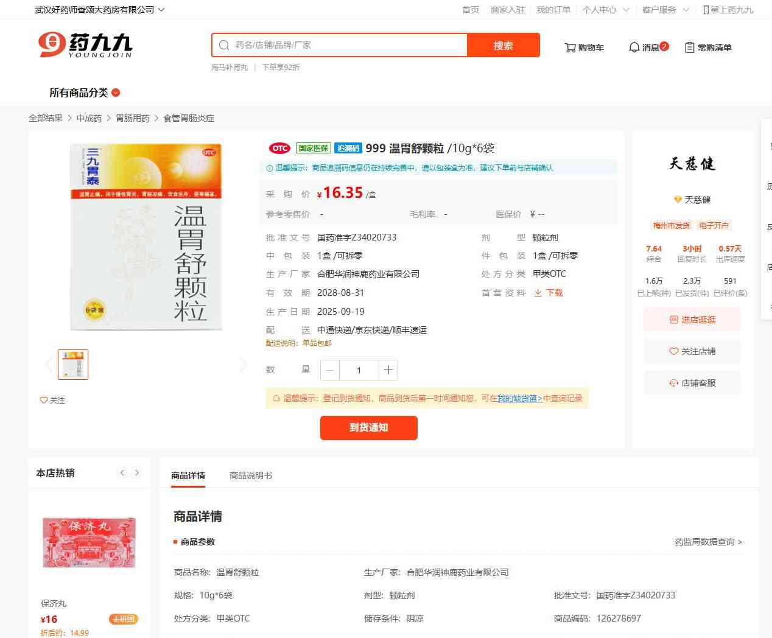Increase quantity with the plus button

pyautogui.click(x=388, y=370)
